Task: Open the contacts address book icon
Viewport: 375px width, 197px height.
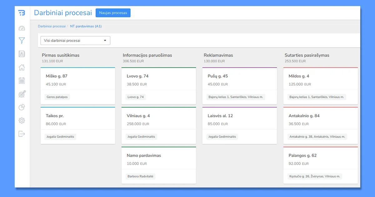Action: pyautogui.click(x=22, y=54)
